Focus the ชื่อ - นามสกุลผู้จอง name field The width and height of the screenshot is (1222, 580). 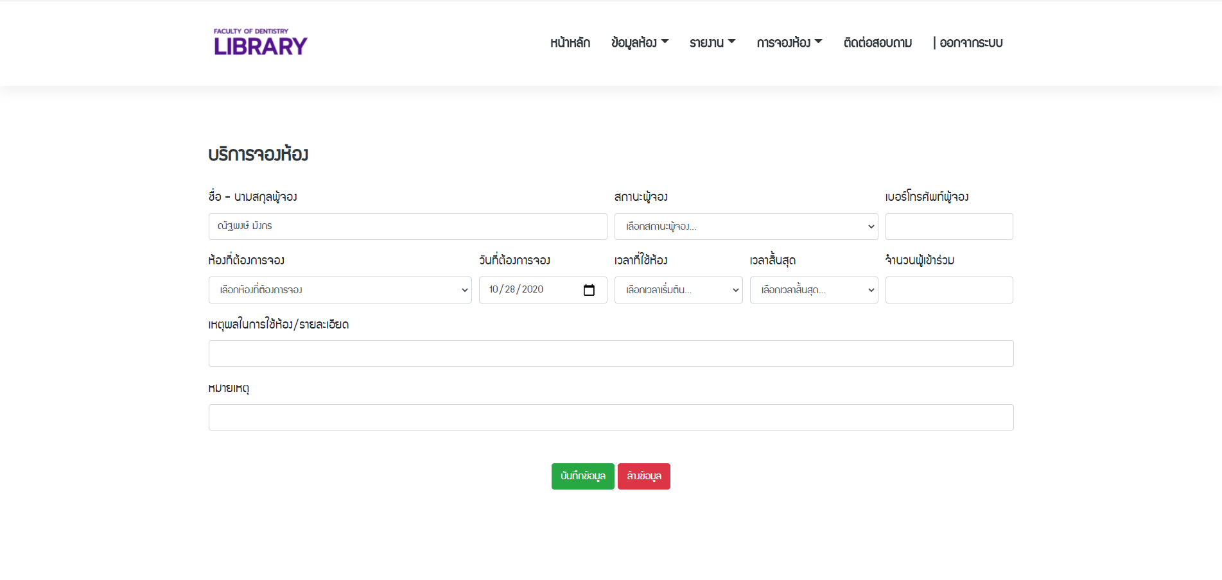(408, 226)
